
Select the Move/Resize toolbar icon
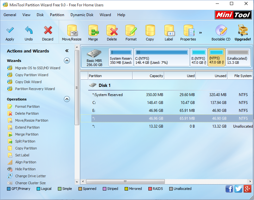click(x=72, y=30)
